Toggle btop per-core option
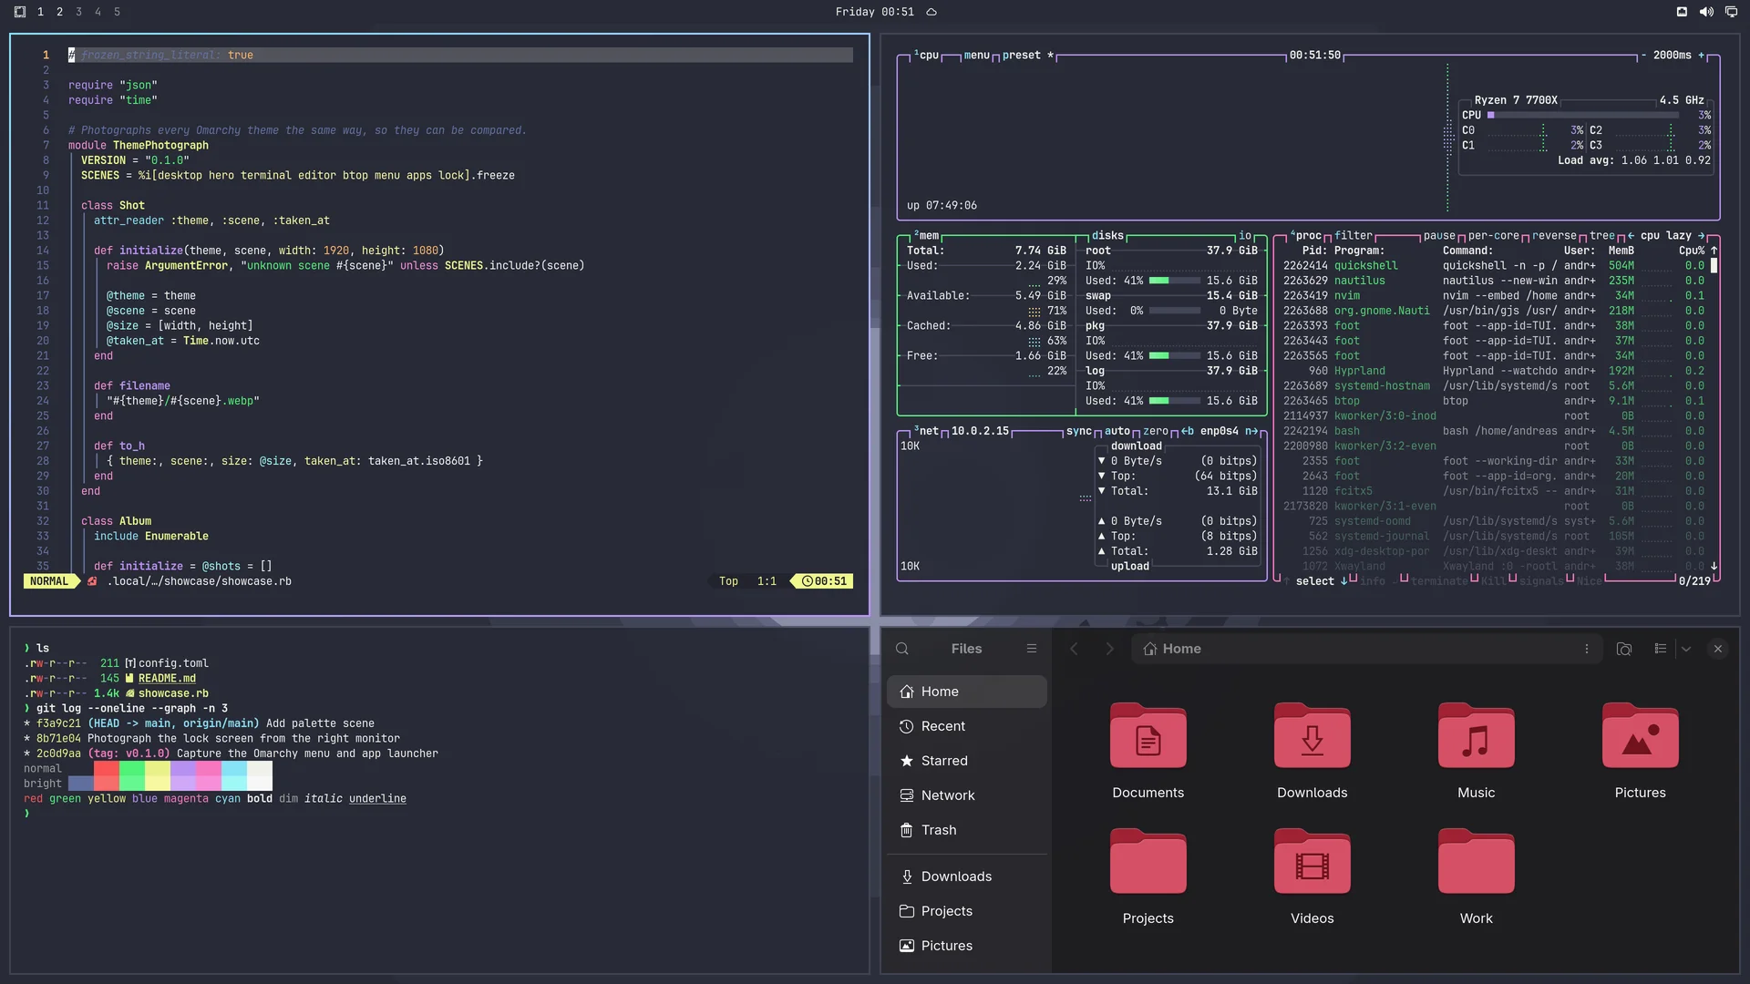This screenshot has height=984, width=1750. 1493,236
